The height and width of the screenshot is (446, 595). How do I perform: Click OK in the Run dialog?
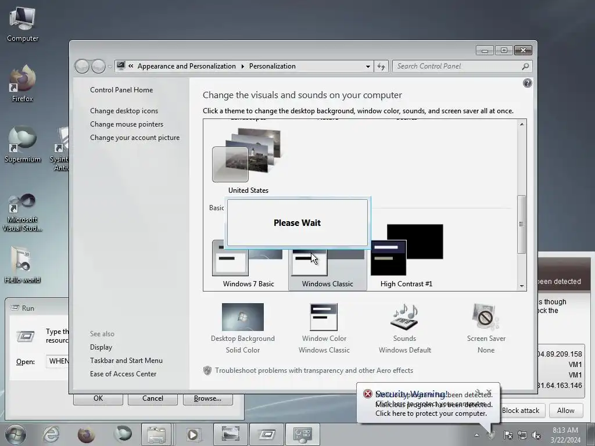click(98, 398)
